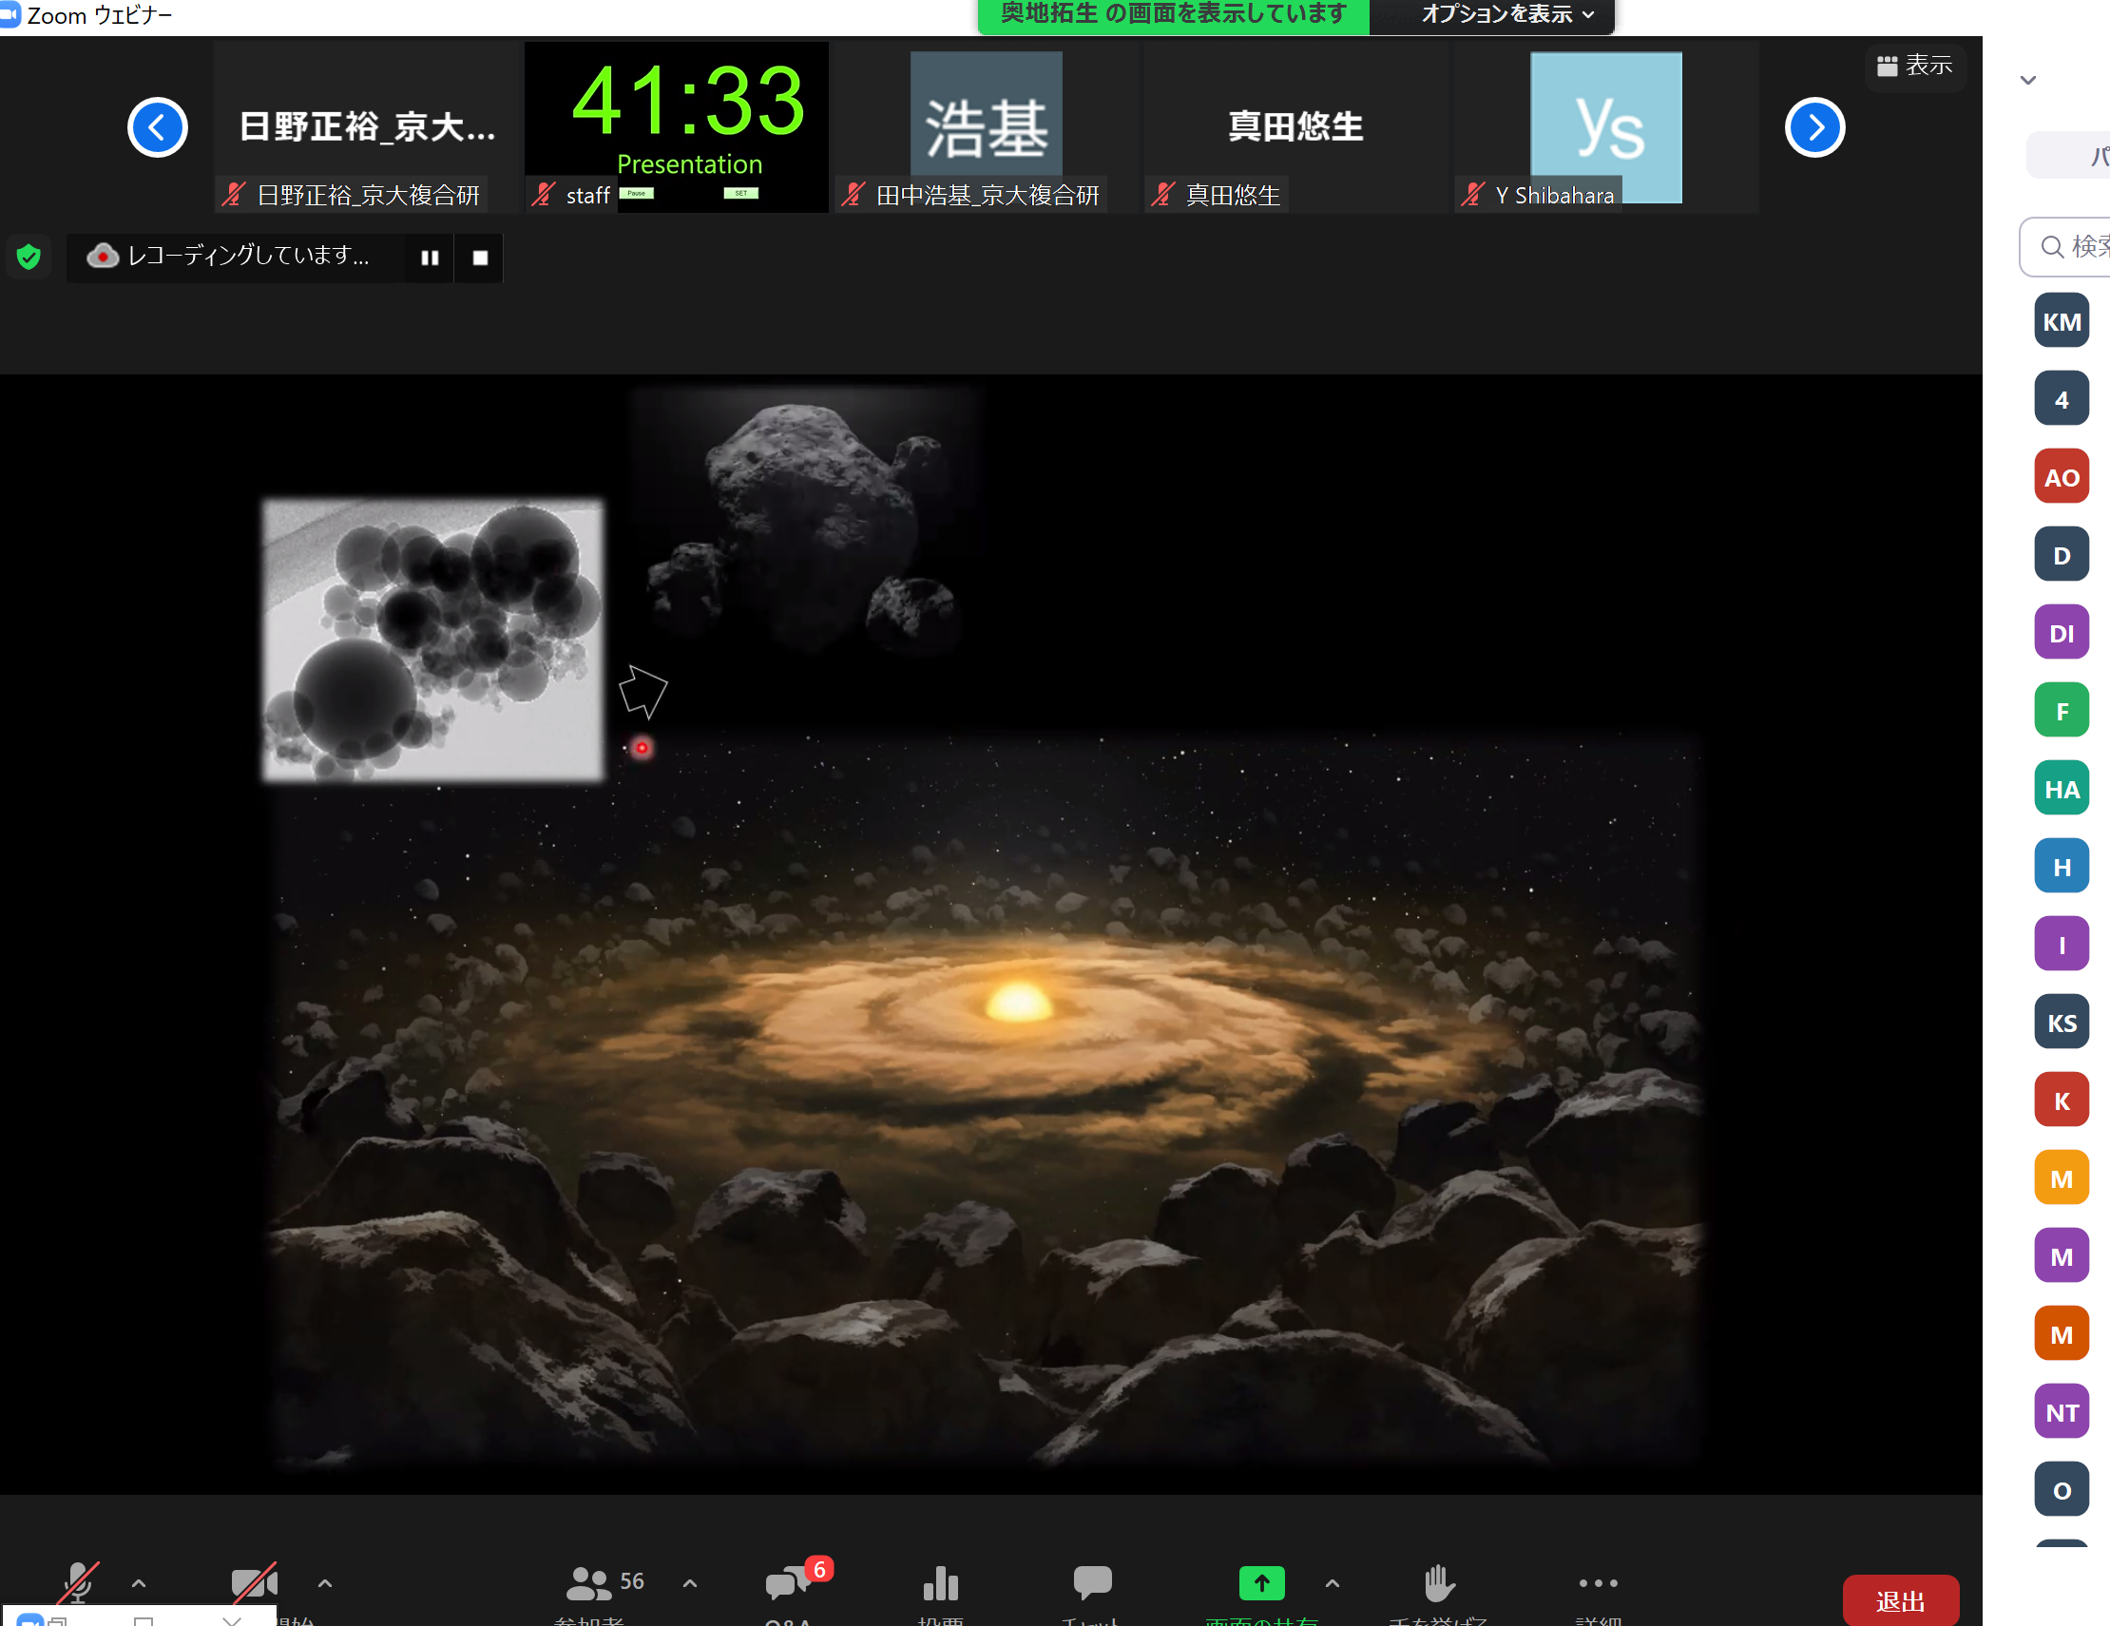The width and height of the screenshot is (2110, 1626).
Task: Select the teal HA participant avatar
Action: click(2062, 789)
